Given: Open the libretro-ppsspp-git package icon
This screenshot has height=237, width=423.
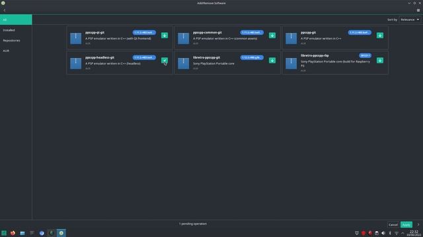Looking at the screenshot, I should click(x=184, y=63).
